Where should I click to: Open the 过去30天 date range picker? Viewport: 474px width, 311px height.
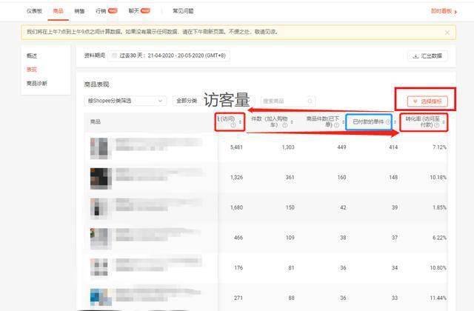click(169, 56)
